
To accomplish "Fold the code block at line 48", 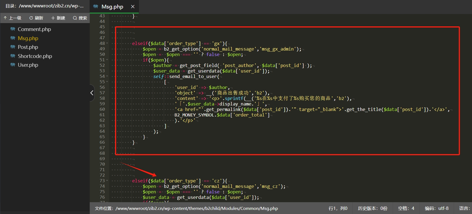I will point(107,43).
